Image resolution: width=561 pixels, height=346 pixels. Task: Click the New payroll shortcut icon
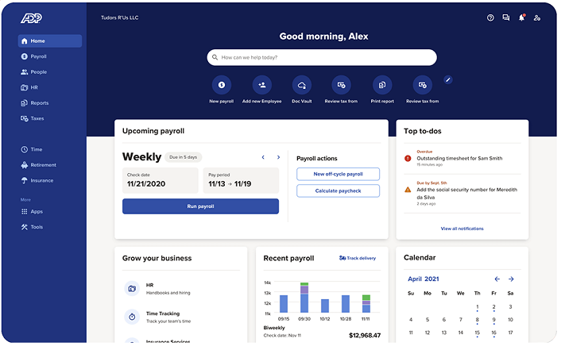(222, 85)
